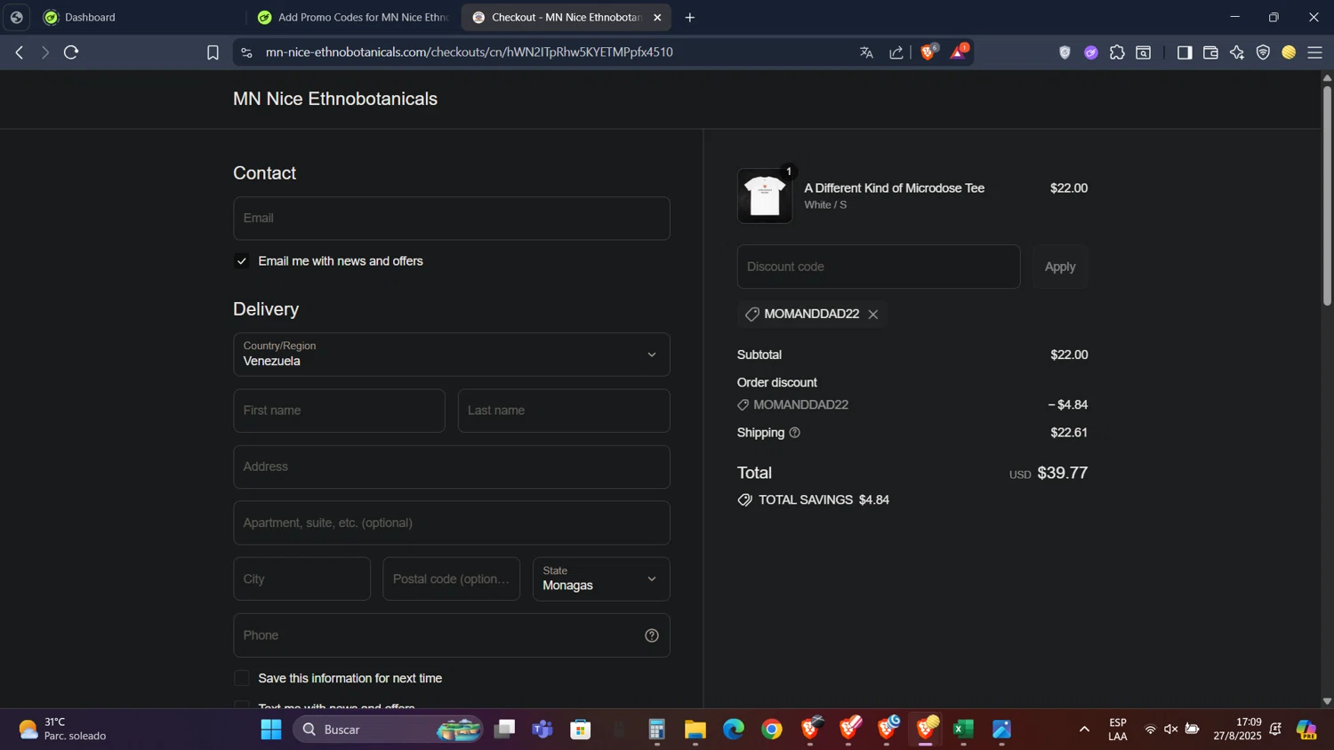This screenshot has width=1334, height=750.
Task: Open MN Nice Ethnobotanicals store link
Action: 335,99
